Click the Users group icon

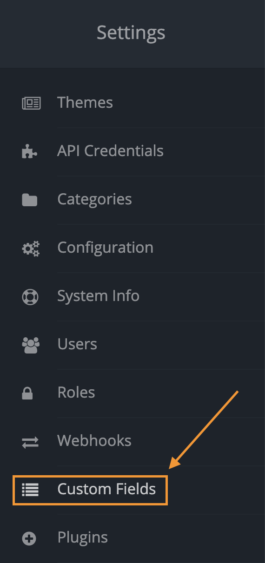pyautogui.click(x=31, y=345)
